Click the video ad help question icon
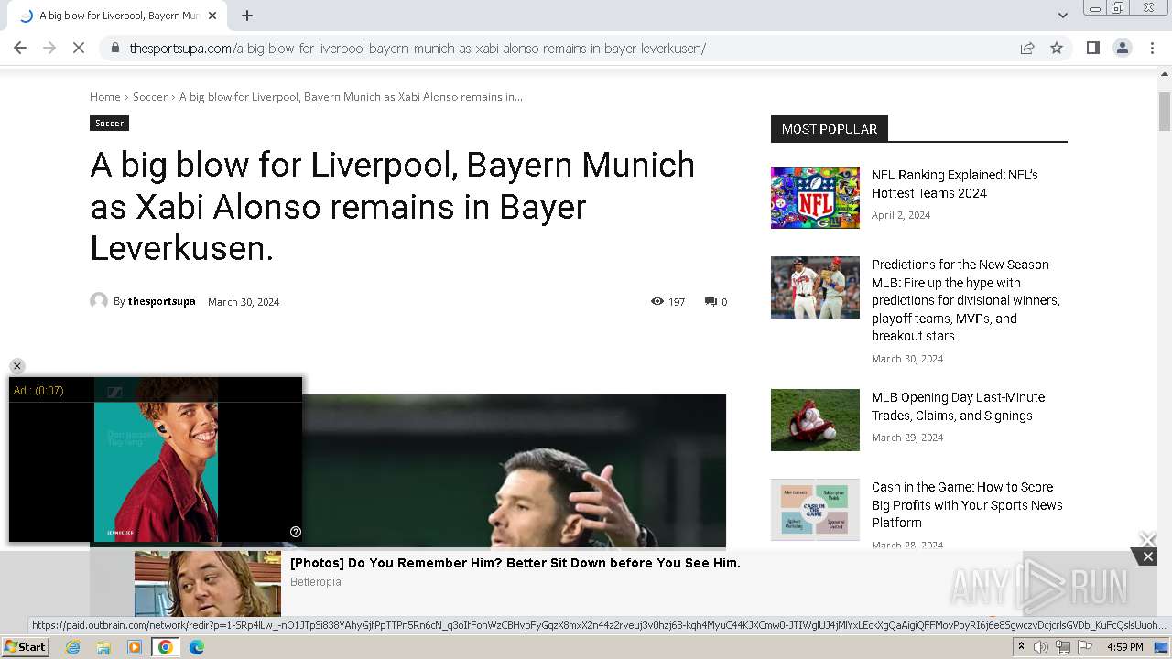The height and width of the screenshot is (659, 1172). (x=295, y=532)
